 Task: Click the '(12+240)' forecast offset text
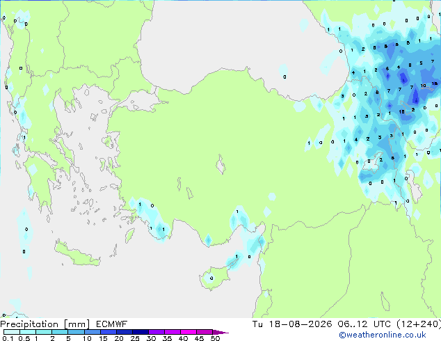point(419,324)
